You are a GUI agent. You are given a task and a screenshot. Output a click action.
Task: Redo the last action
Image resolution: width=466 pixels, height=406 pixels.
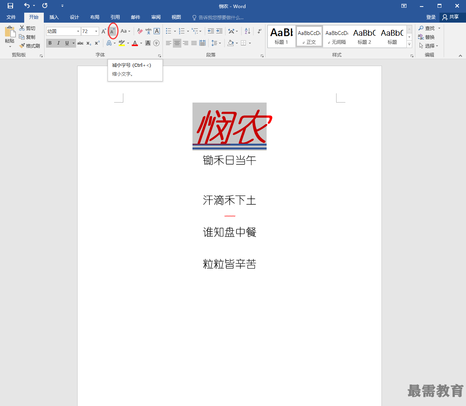point(45,6)
